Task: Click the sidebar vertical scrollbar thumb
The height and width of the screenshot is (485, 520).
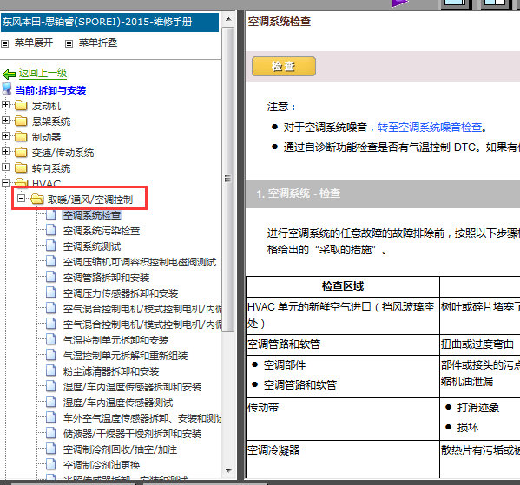Action: pos(228,180)
